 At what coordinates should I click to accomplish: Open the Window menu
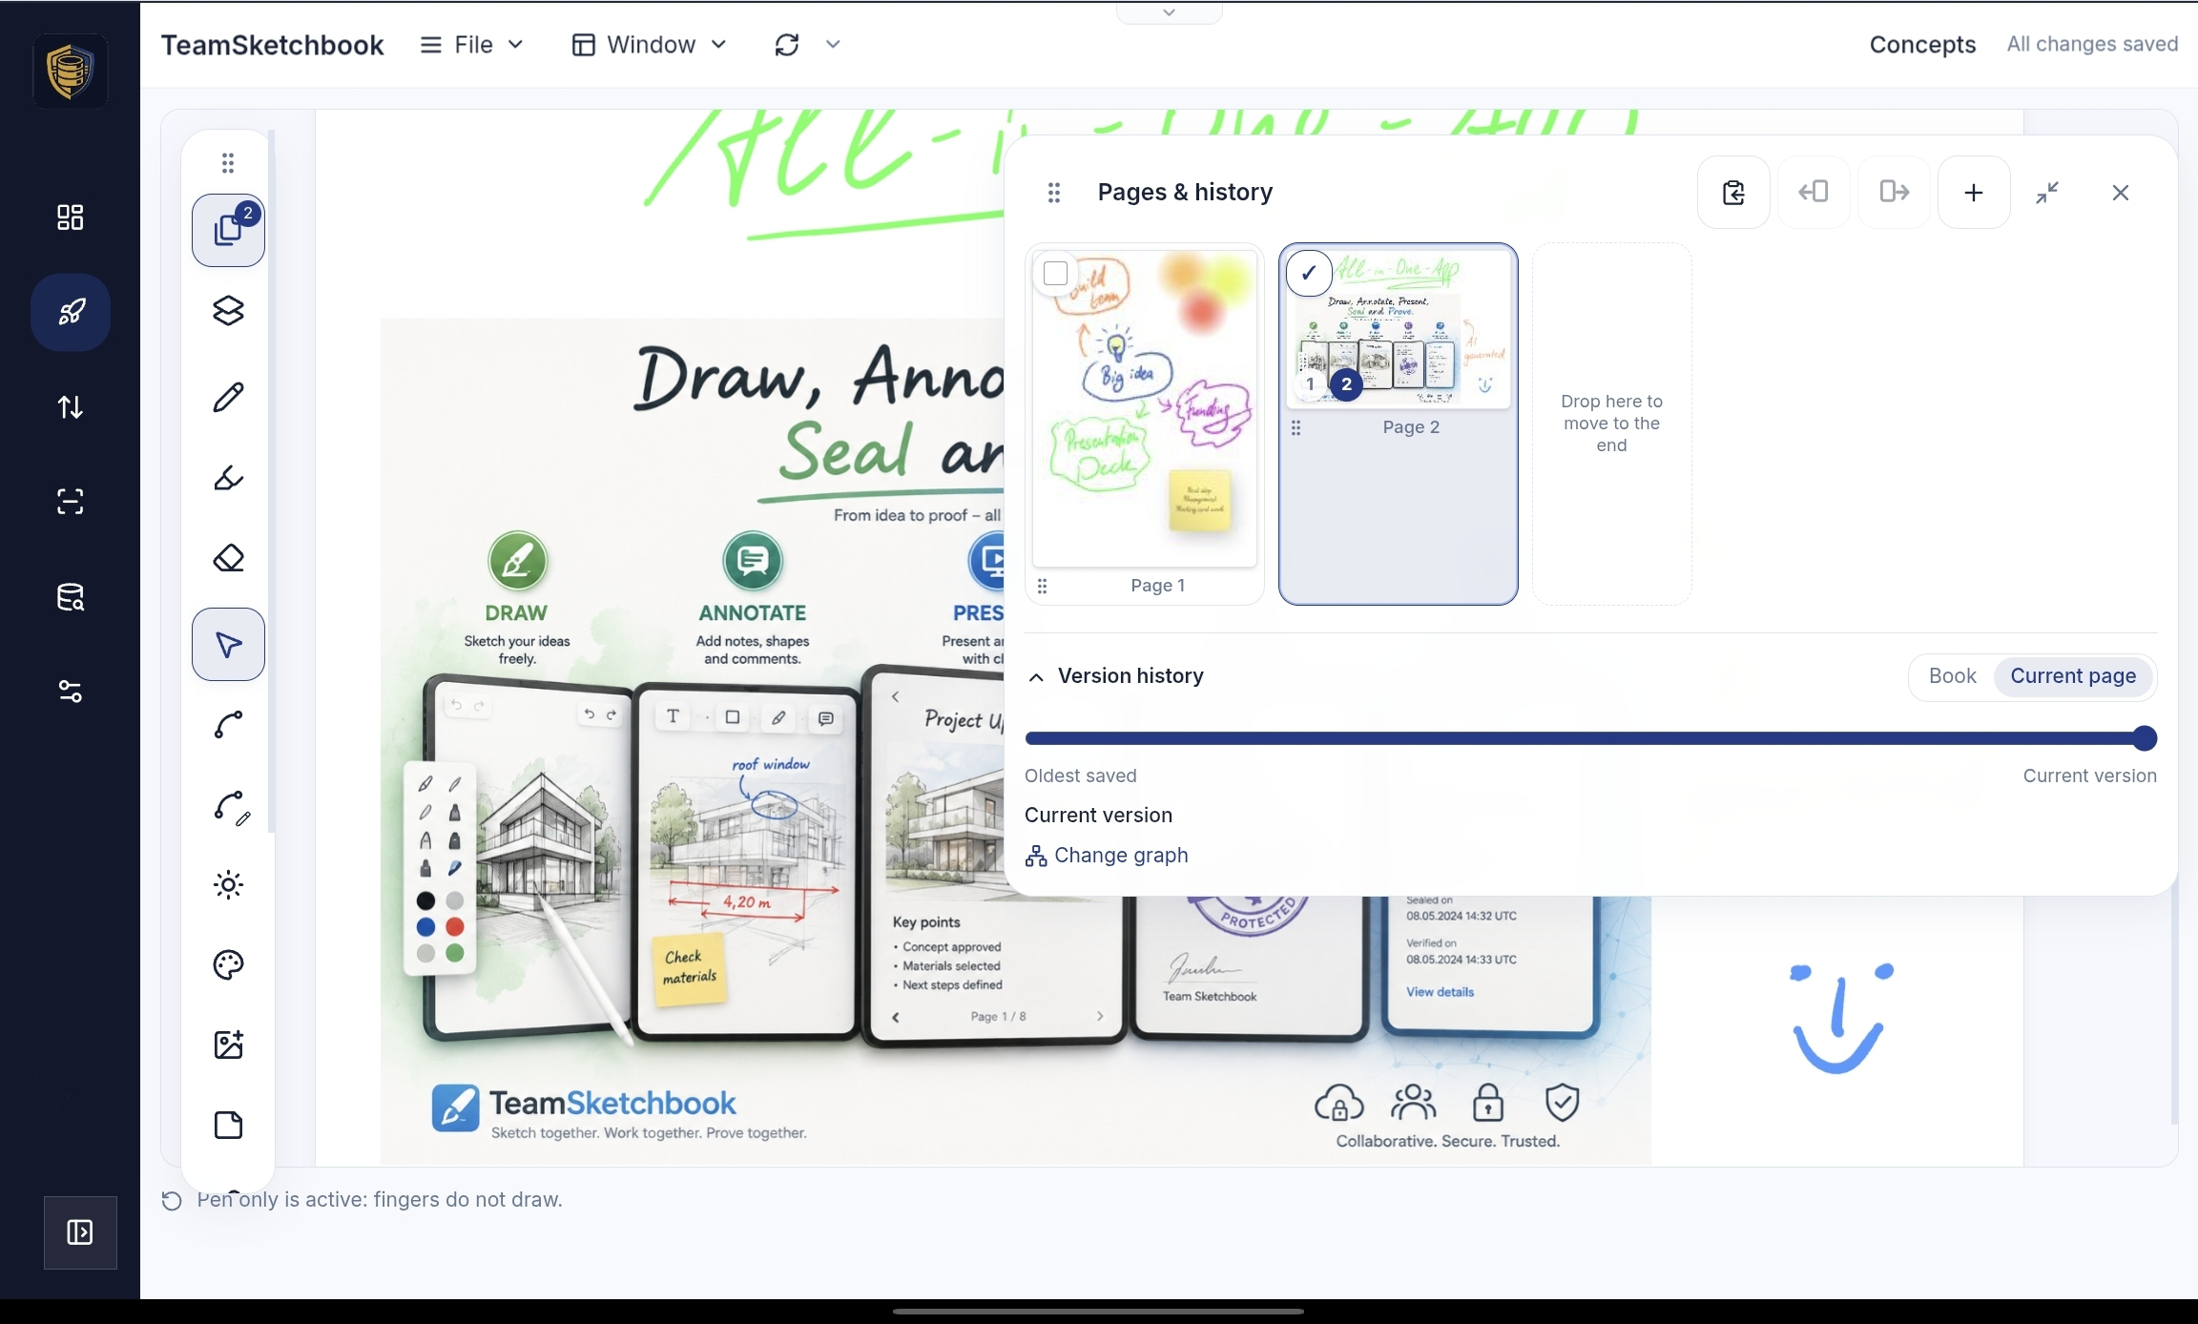[651, 45]
